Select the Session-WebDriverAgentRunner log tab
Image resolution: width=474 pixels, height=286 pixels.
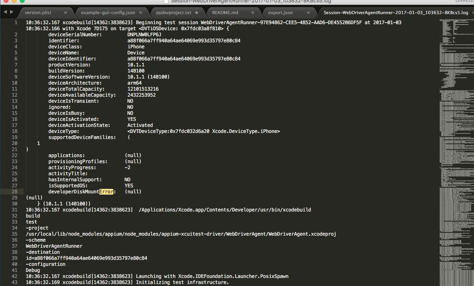pyautogui.click(x=396, y=12)
